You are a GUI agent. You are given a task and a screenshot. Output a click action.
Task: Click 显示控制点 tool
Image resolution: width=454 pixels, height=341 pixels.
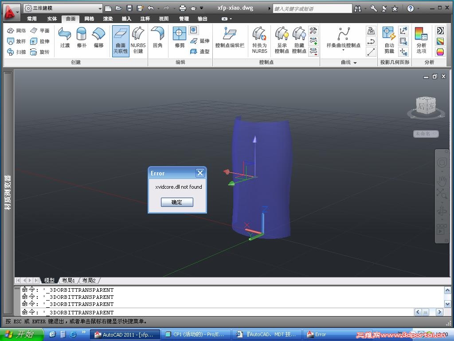tap(282, 40)
